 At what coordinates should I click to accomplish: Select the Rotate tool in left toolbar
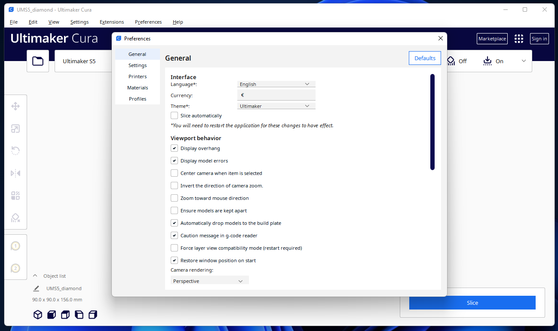click(x=15, y=150)
